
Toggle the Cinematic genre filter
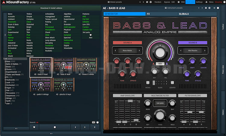pyautogui.click(x=12, y=22)
